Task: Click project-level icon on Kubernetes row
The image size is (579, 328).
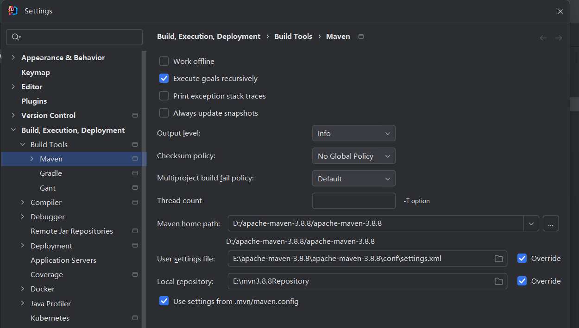Action: click(x=135, y=318)
